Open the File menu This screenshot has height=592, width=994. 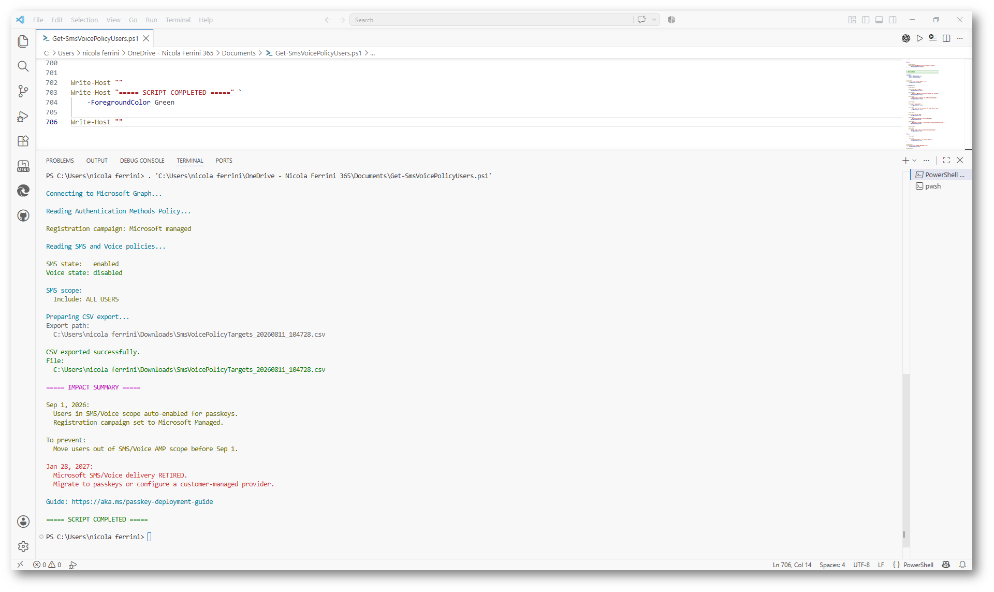[38, 20]
